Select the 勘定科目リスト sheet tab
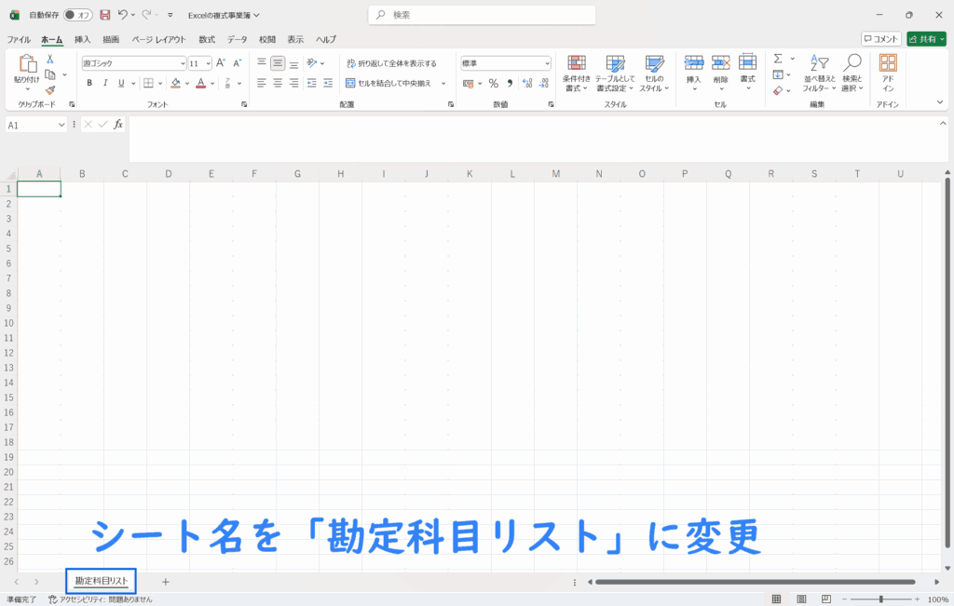 (102, 581)
